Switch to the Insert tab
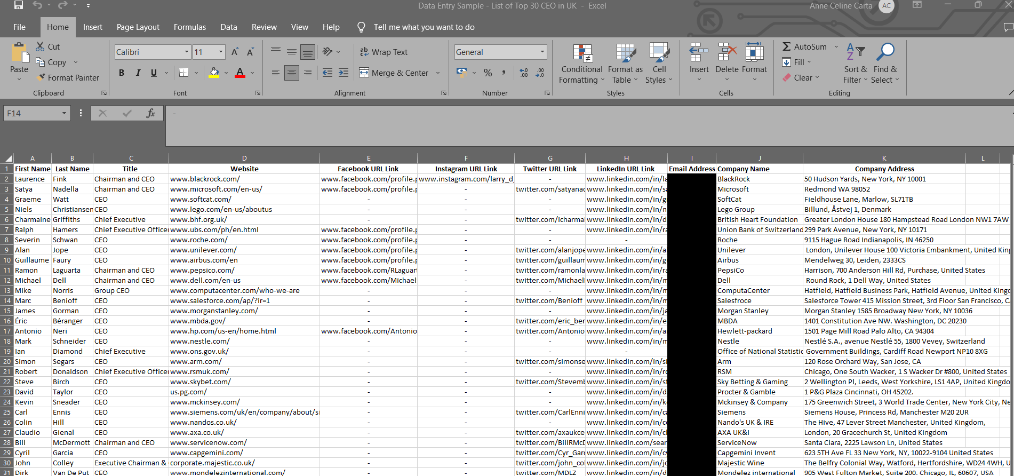Screen dimensions: 1014x476 click(93, 27)
